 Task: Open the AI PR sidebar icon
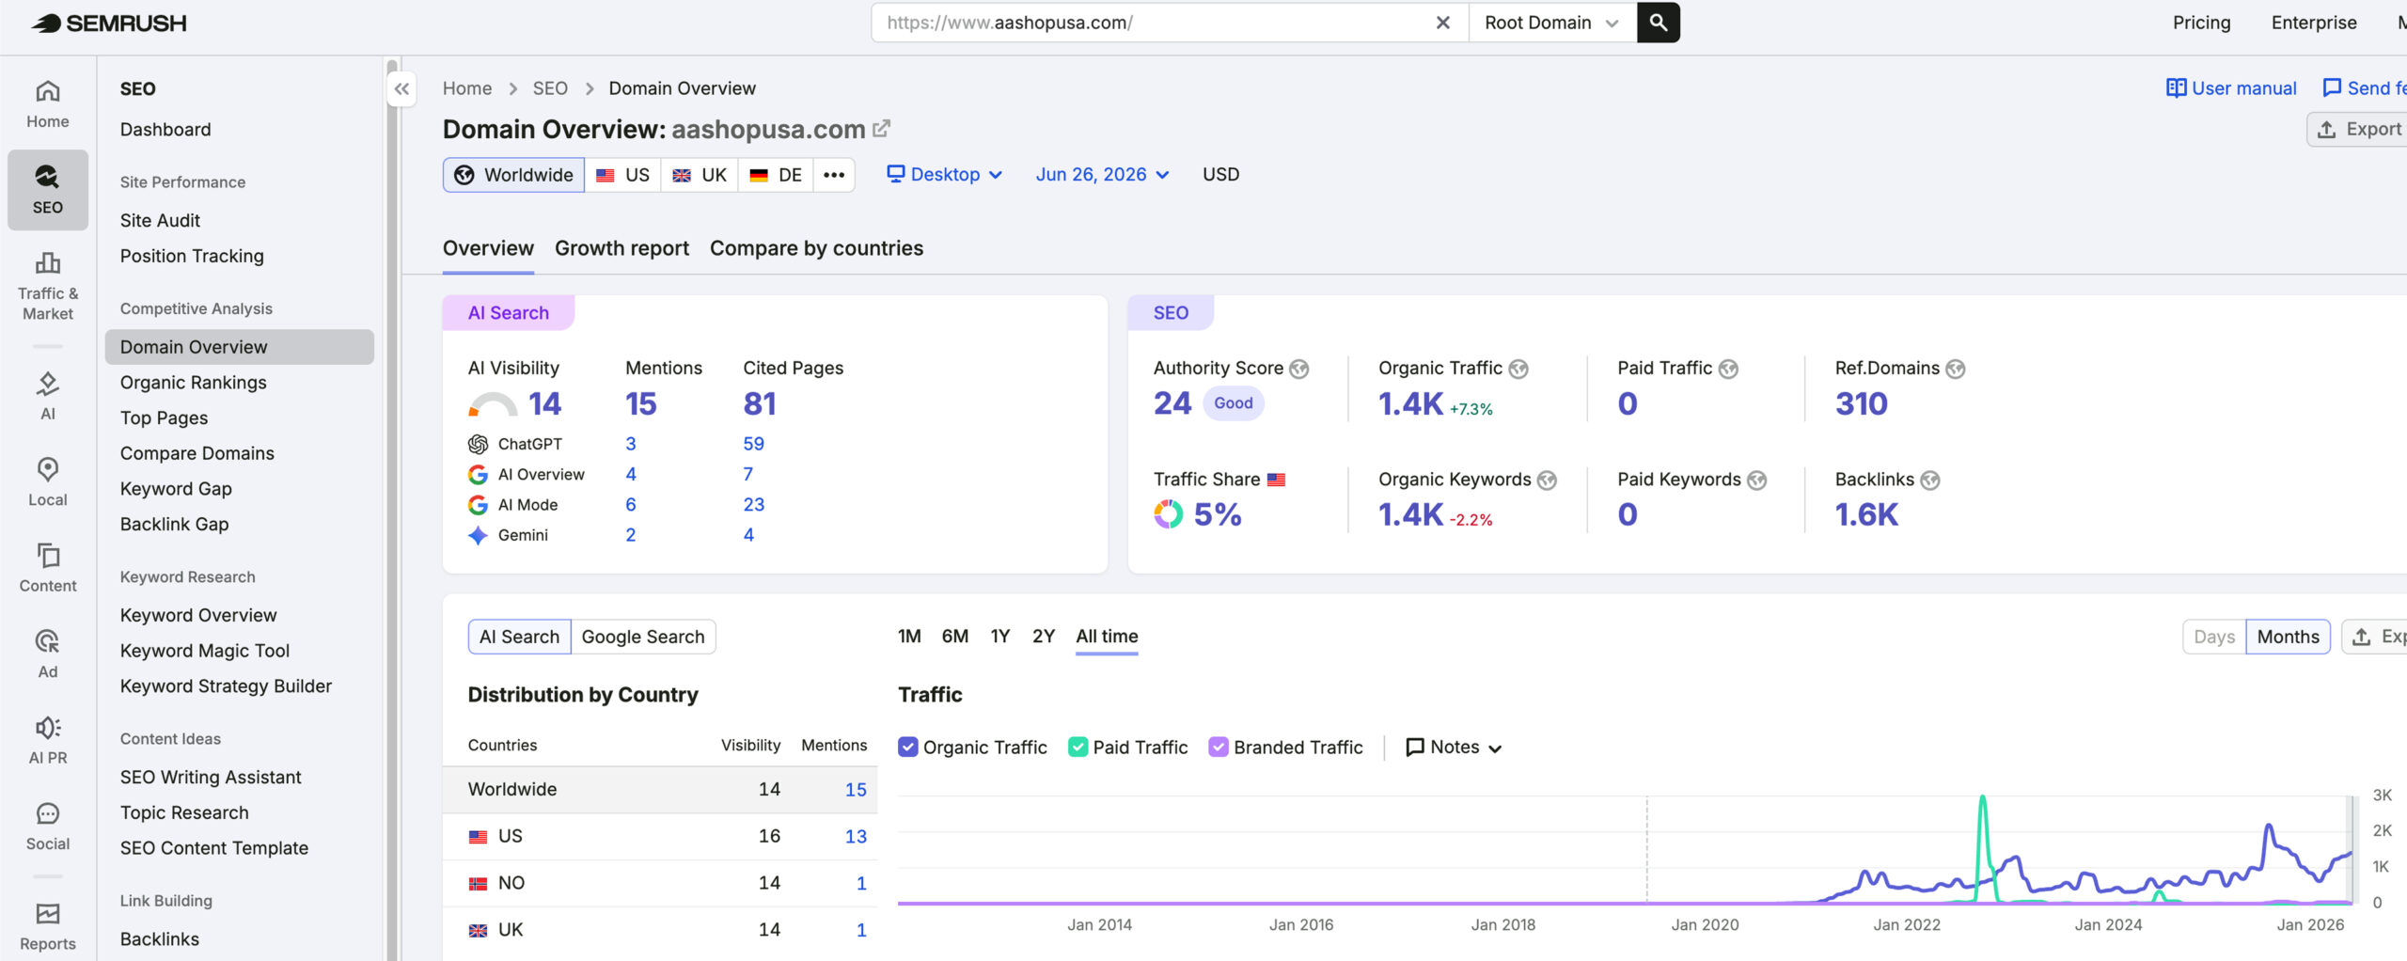[48, 740]
